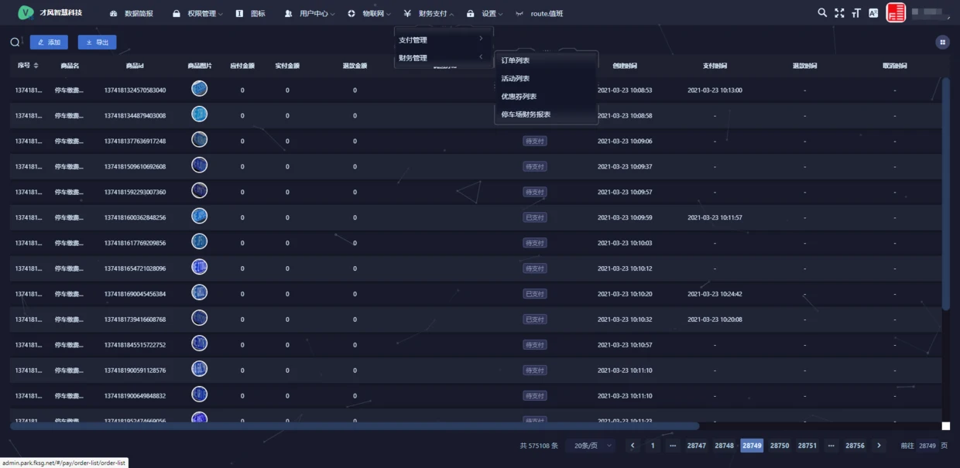Click the language translate icon
Screen dimensions: 960x468
point(873,13)
